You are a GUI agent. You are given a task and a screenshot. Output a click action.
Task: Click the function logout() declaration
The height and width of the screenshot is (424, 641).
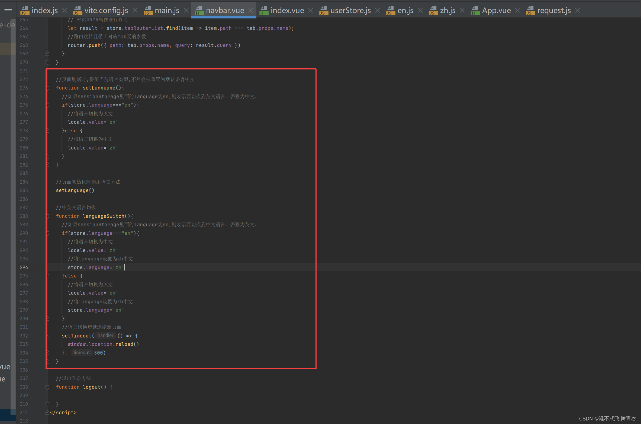pyautogui.click(x=84, y=387)
